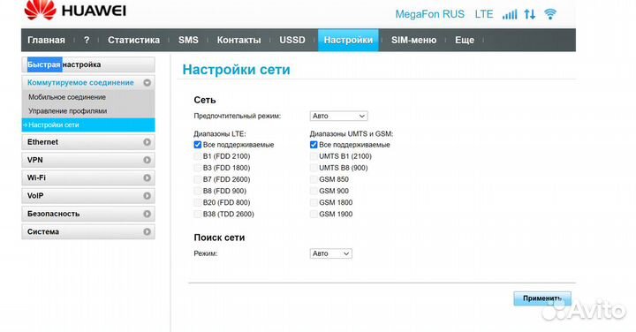Open the SMS tab
The width and height of the screenshot is (636, 332).
188,40
